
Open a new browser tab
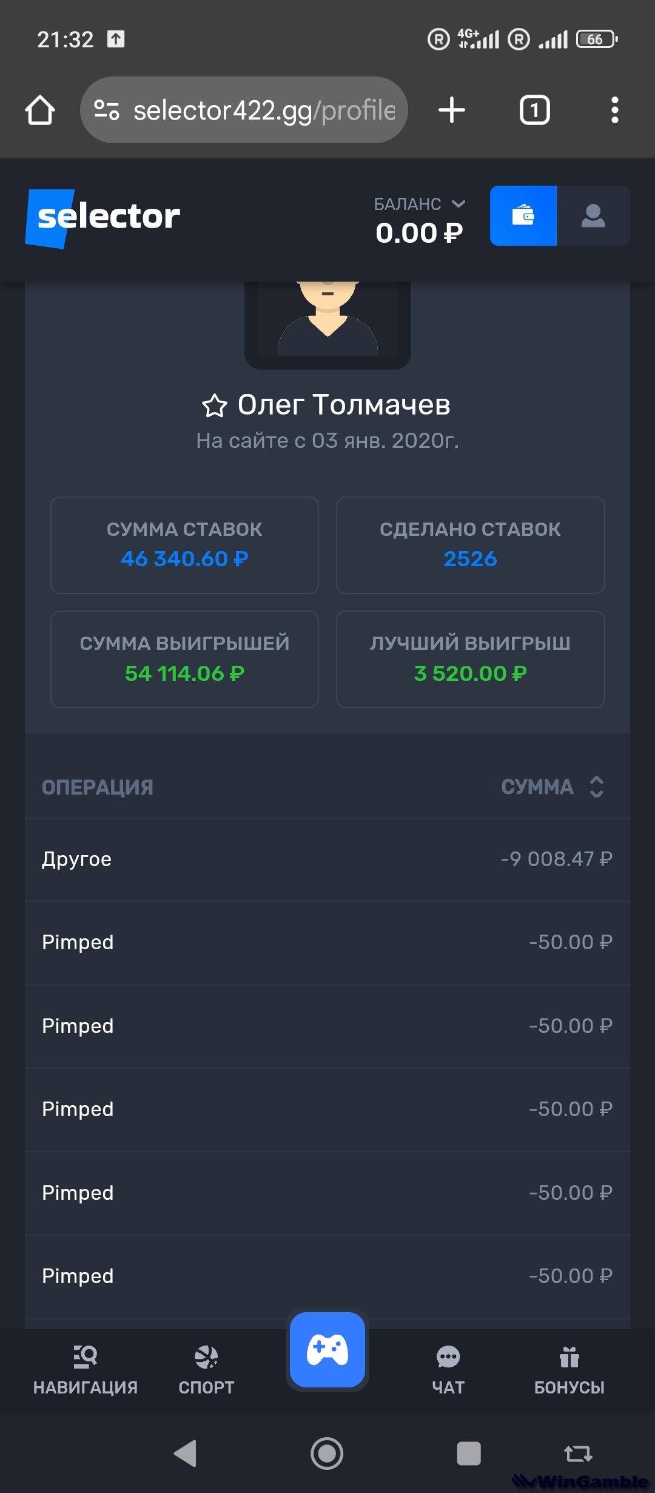pos(452,110)
